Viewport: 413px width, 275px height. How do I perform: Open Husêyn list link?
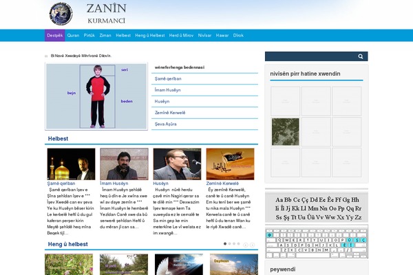tap(162, 101)
